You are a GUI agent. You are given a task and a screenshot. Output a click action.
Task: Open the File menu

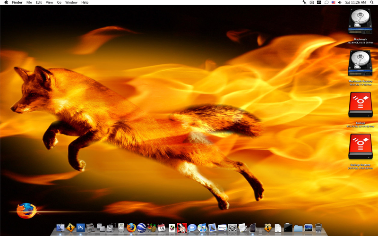(x=29, y=2)
